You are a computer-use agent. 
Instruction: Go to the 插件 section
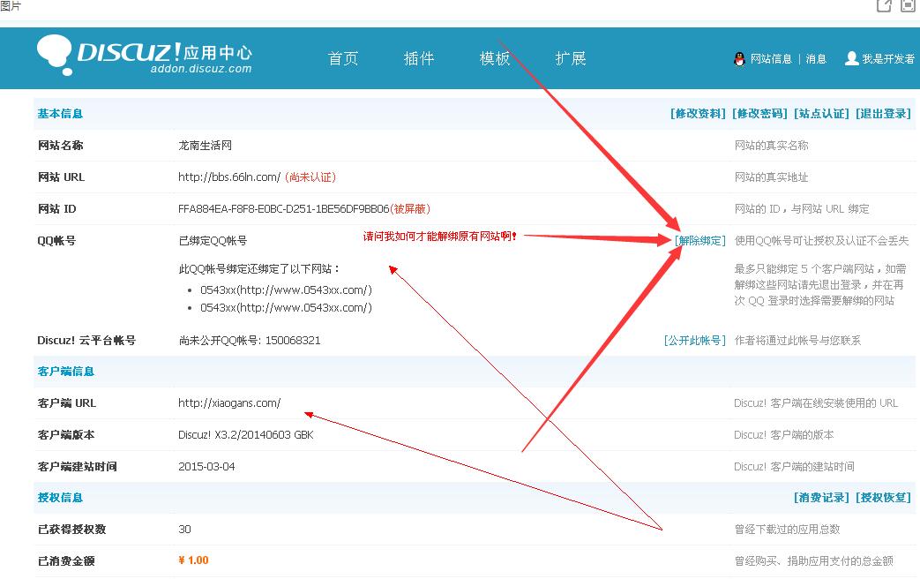419,59
